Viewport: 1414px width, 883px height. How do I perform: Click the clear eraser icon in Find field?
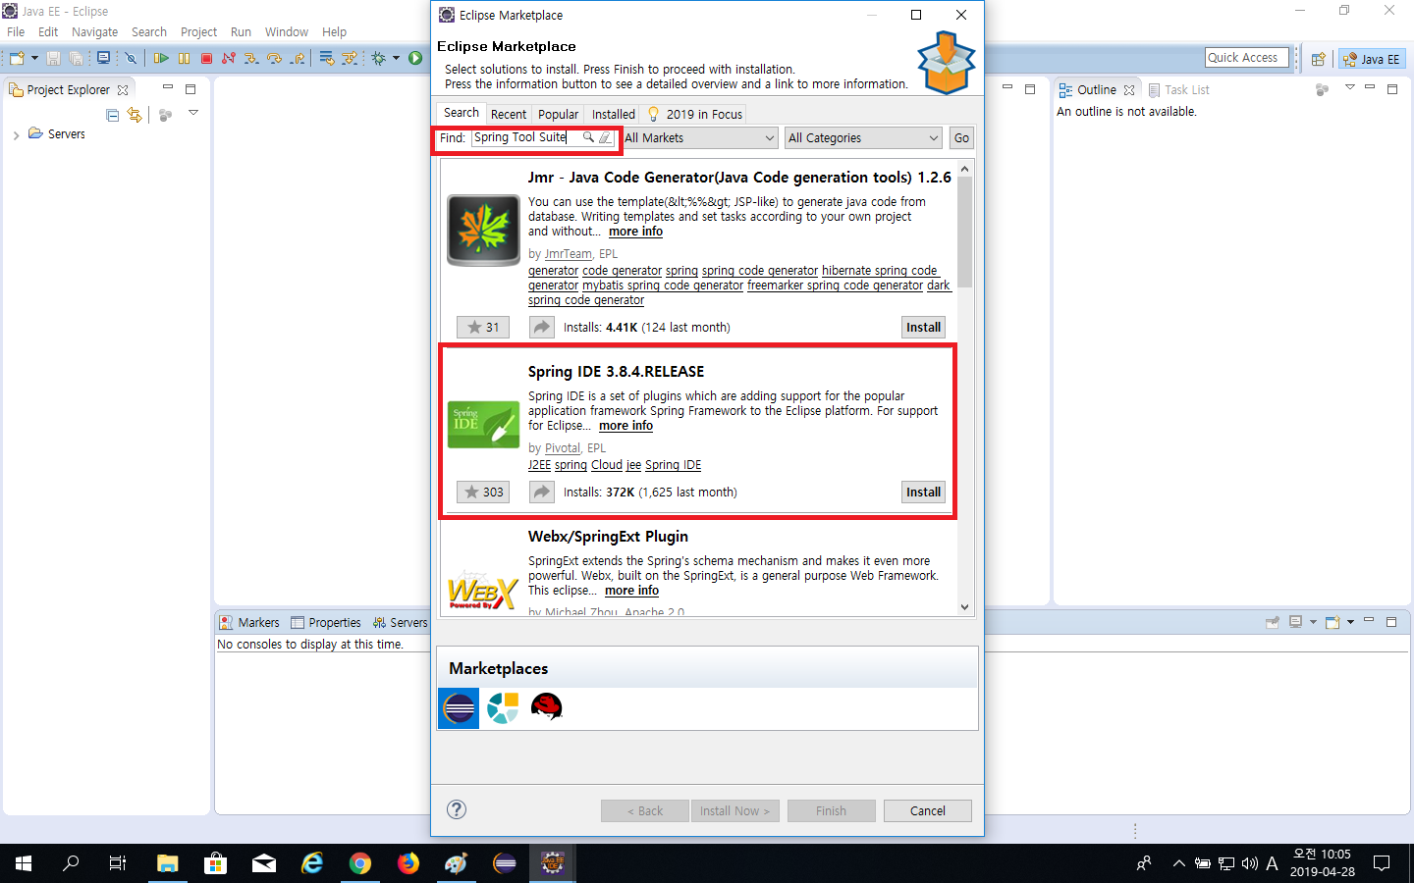coord(605,137)
